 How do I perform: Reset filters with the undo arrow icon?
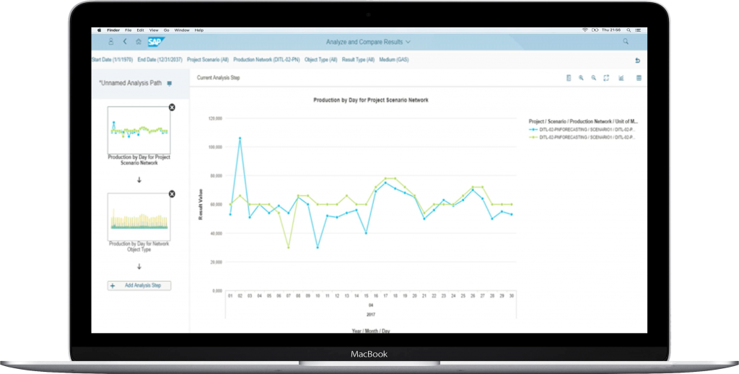[x=637, y=61]
